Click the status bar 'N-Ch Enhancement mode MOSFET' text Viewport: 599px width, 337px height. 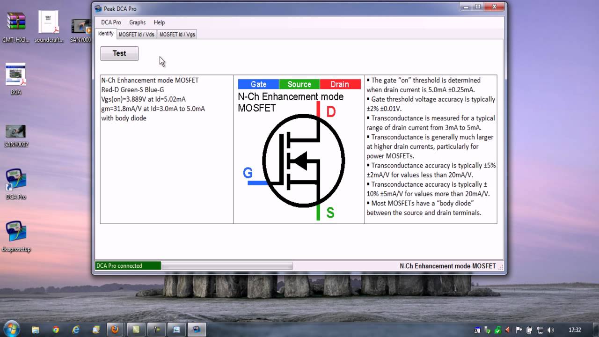[448, 266]
